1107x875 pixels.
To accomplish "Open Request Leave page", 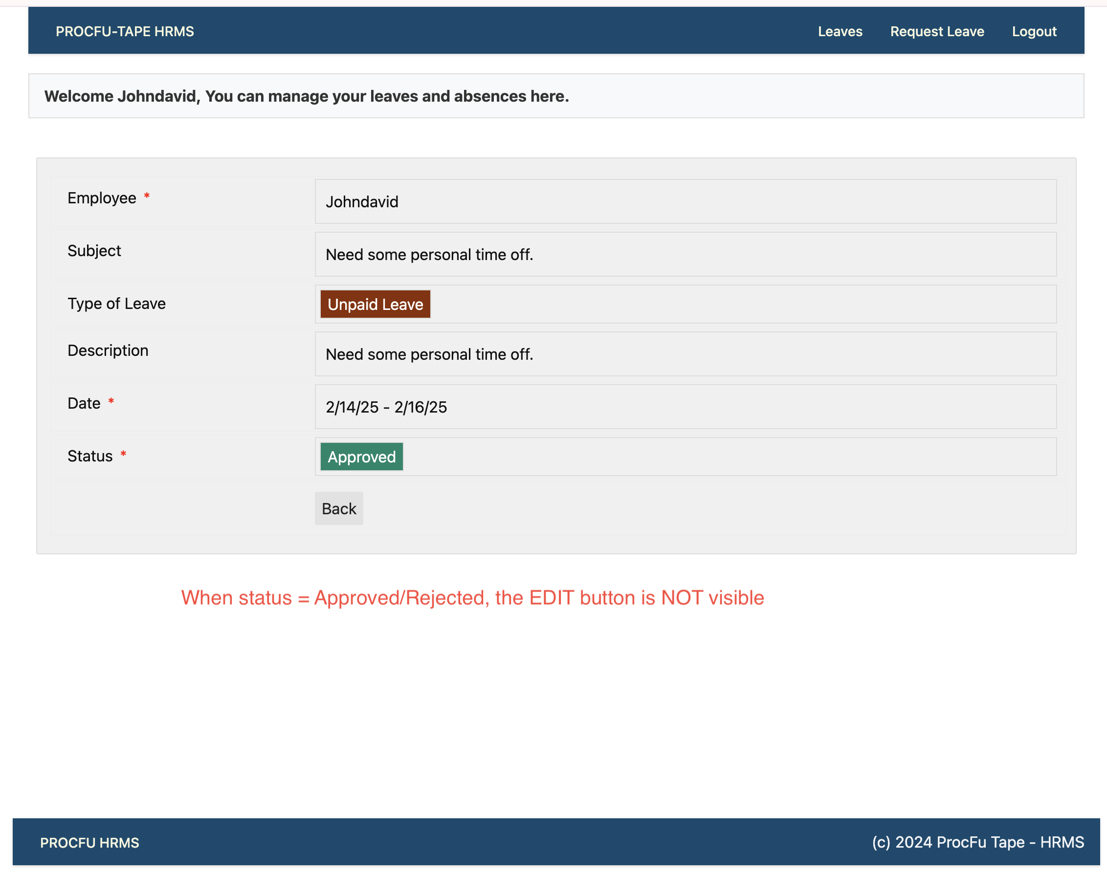I will tap(937, 31).
